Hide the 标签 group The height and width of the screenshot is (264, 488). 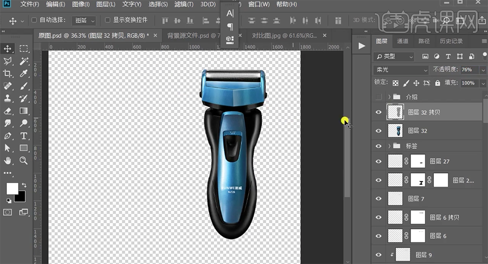(x=379, y=146)
